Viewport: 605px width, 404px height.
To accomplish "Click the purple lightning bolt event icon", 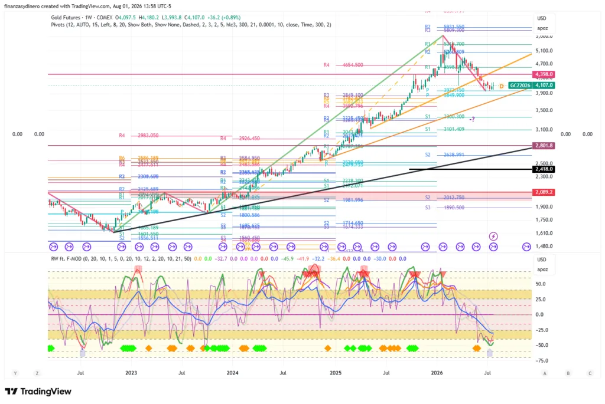I will tap(493, 236).
